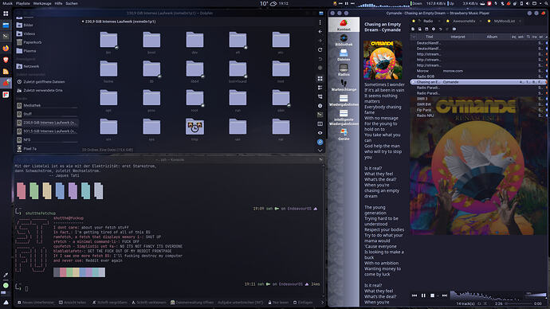Open stop button dropdown arrow in Strawberry

(438, 295)
